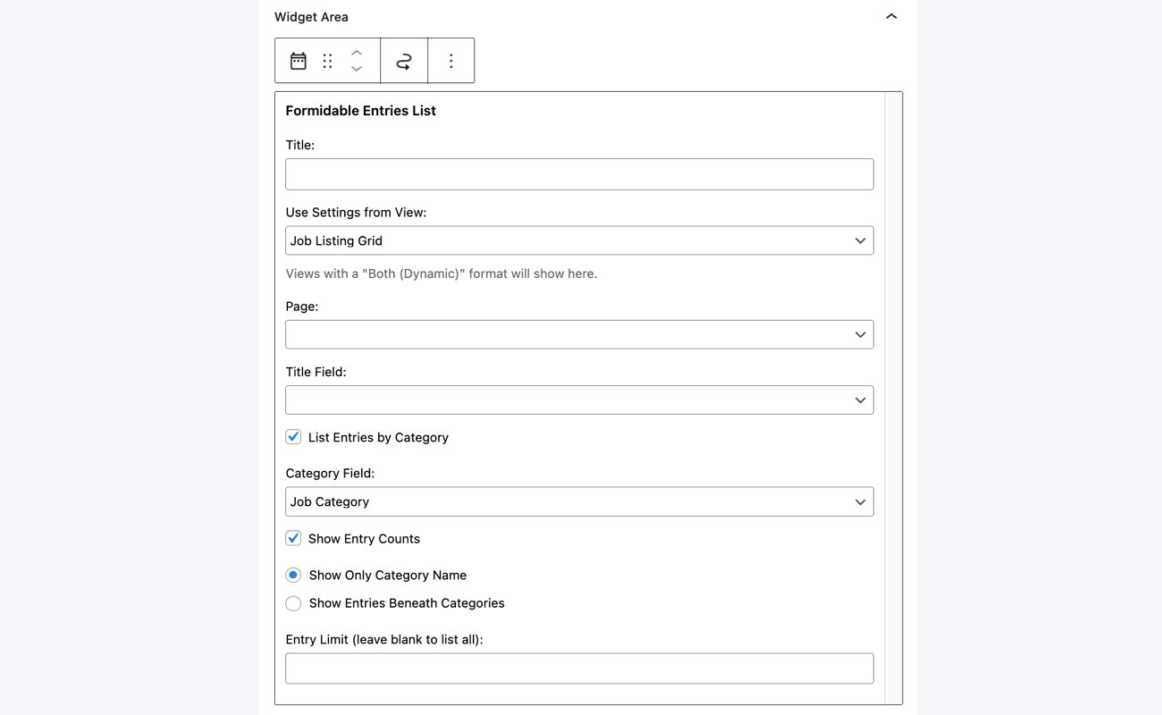This screenshot has width=1162, height=715.
Task: Open the block options three-dot menu
Action: click(450, 60)
